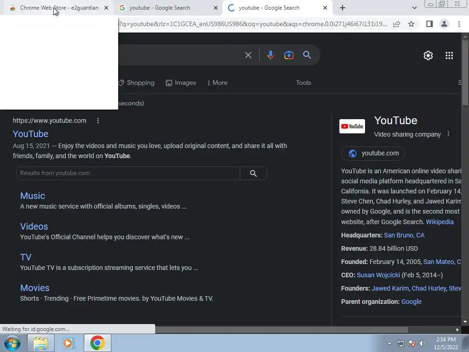Screen dimensions: 469x352
Task: Open the Videos sitelink
Action: click(34, 226)
